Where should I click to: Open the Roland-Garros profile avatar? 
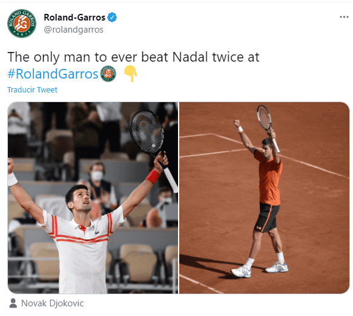click(22, 24)
